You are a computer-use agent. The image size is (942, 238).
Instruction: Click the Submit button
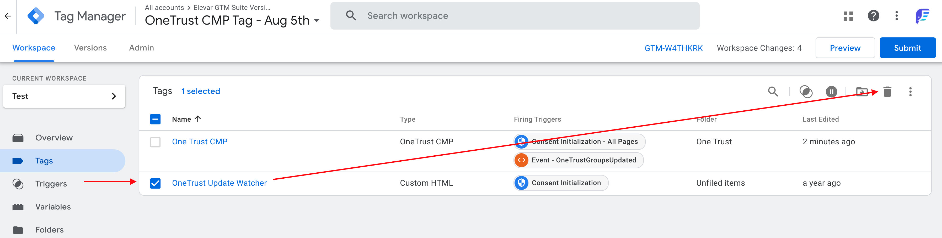tap(907, 48)
